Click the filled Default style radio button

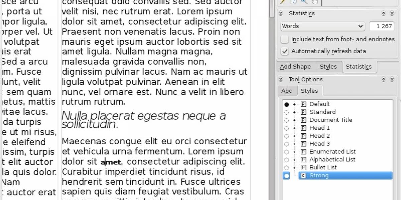coord(286,104)
